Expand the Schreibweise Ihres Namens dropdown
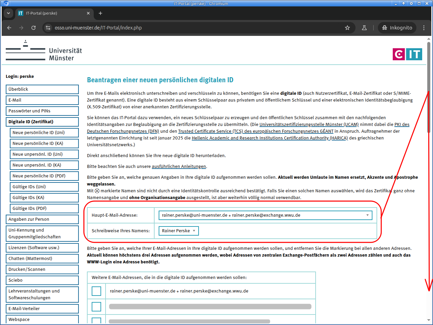The image size is (433, 325). (x=179, y=231)
